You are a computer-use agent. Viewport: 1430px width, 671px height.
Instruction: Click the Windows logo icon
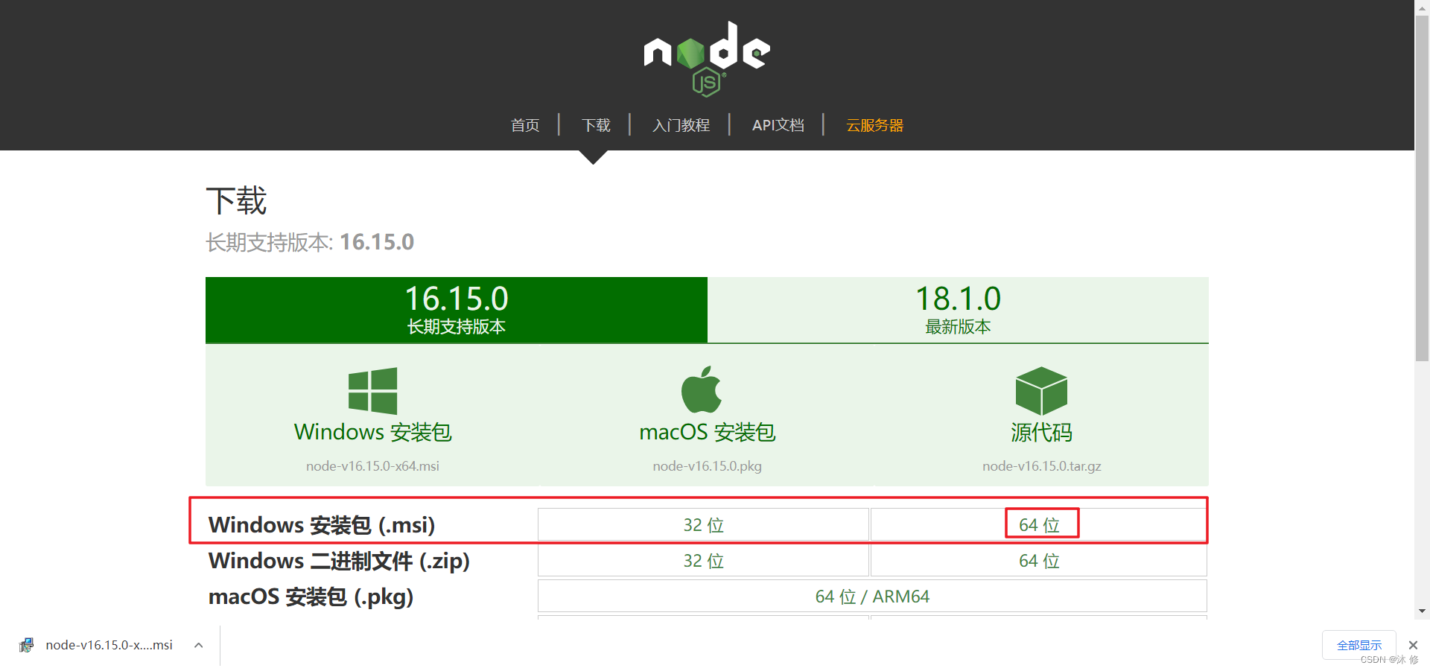point(372,391)
